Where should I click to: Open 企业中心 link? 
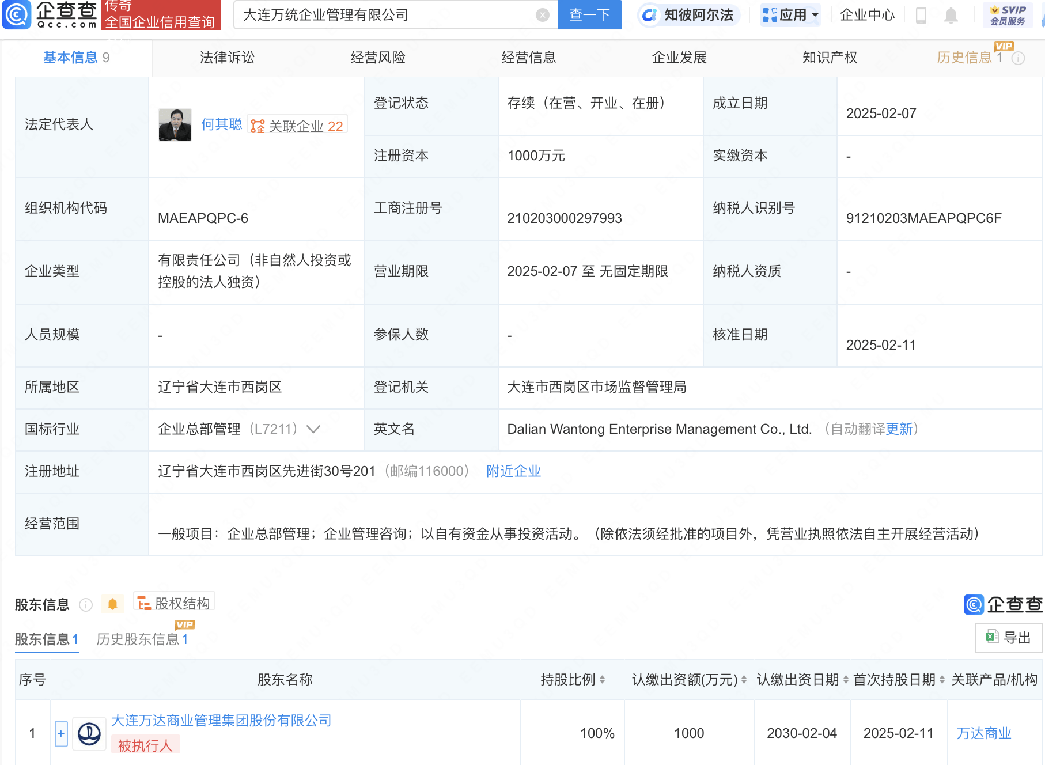tap(867, 15)
